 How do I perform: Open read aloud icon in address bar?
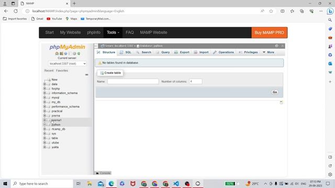(262, 11)
